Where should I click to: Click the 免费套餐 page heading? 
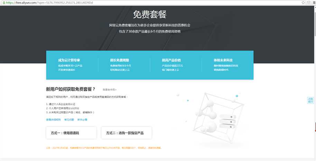(x=150, y=14)
